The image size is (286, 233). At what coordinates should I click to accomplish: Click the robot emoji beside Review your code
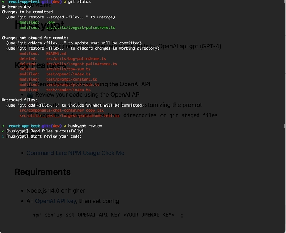(30, 95)
